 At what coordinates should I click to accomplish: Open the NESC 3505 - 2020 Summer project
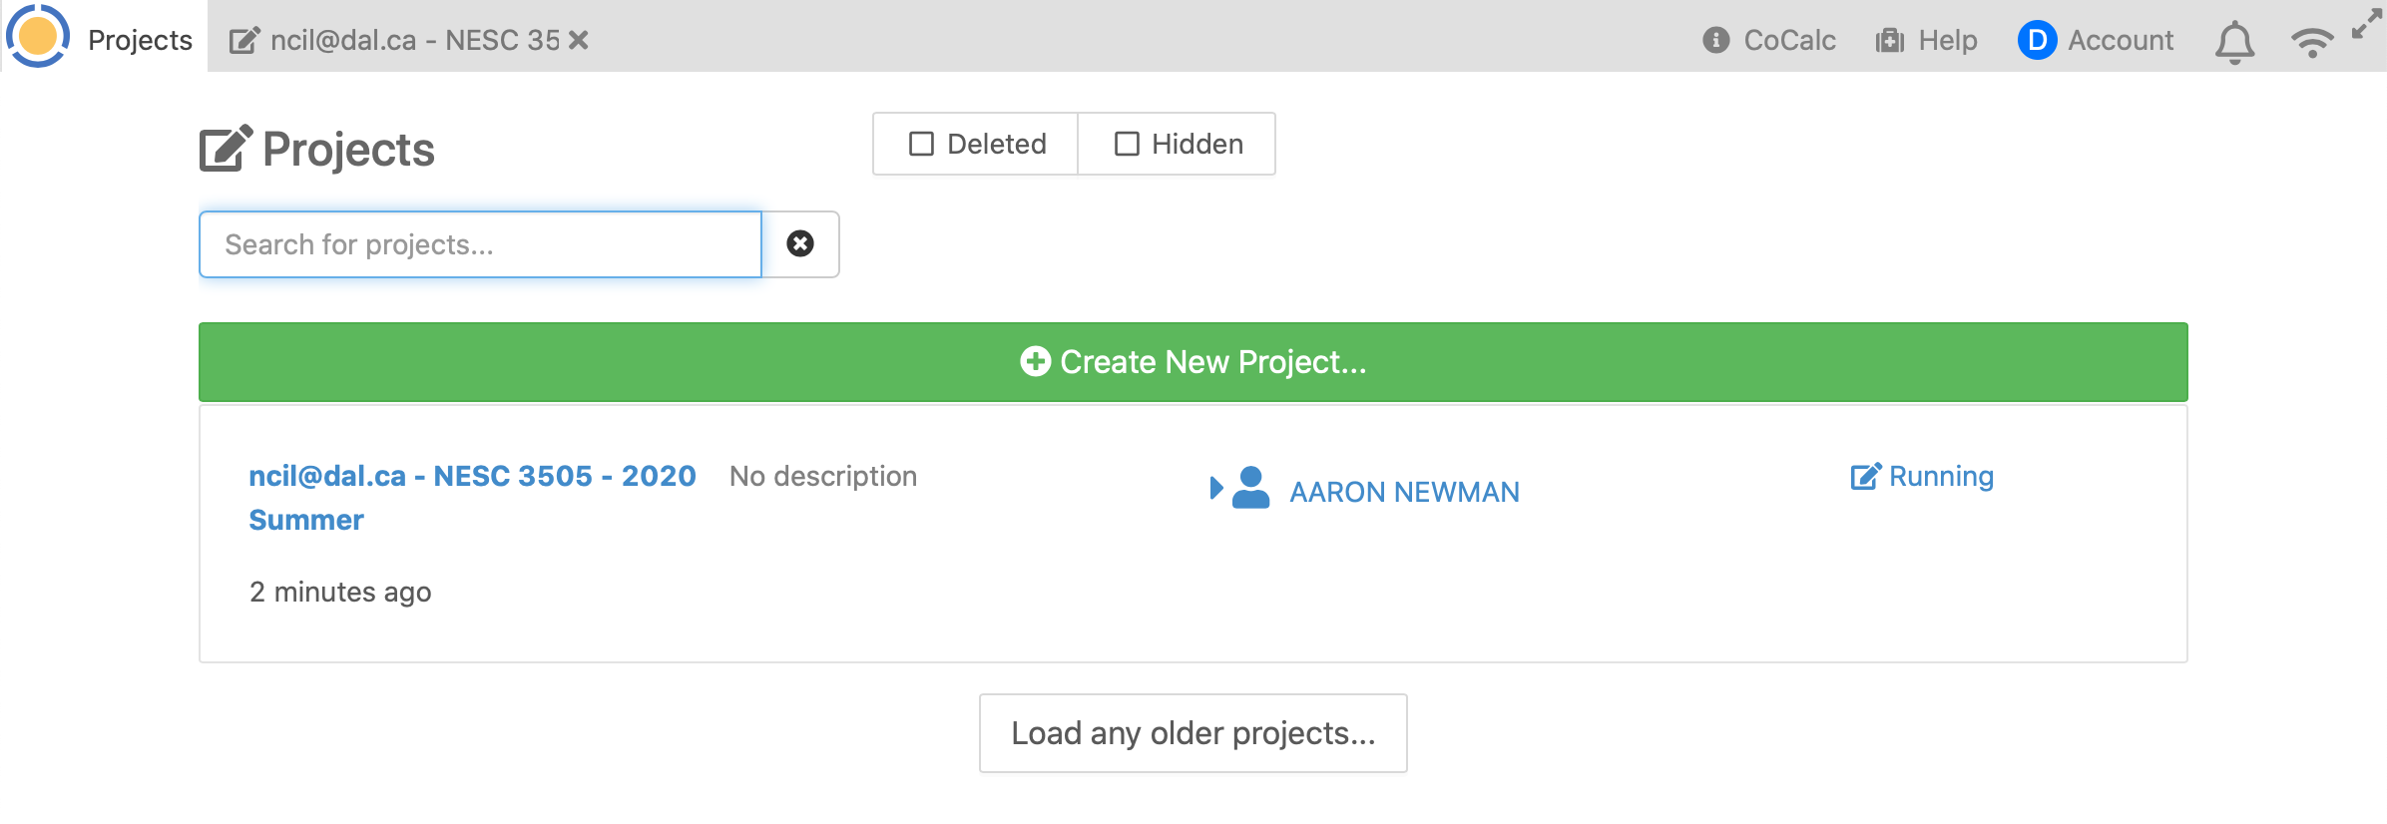(x=471, y=477)
